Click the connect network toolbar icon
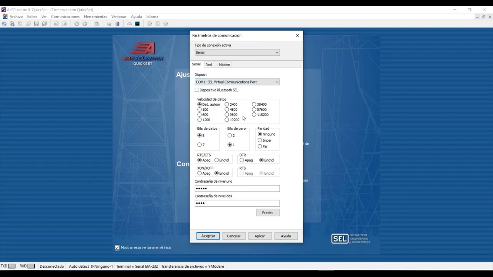Viewport: 493px width, 277px height. [97, 24]
